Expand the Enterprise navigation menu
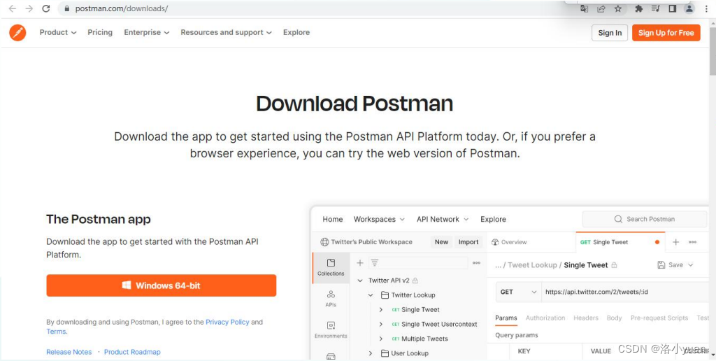The height and width of the screenshot is (361, 716). (147, 32)
